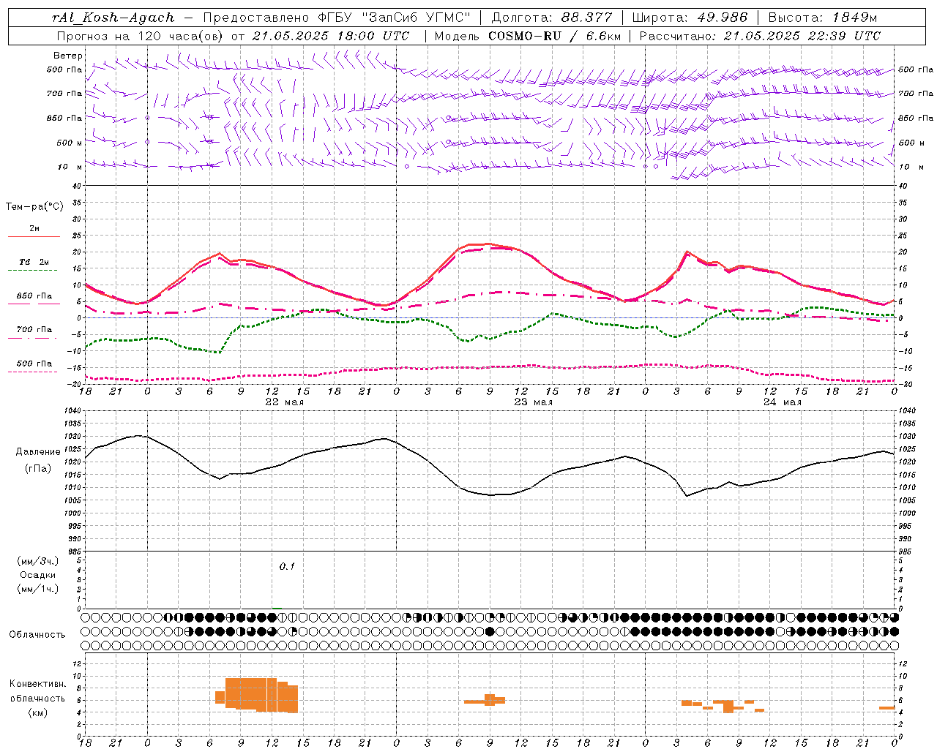Click the Давление panel label
937x749 pixels.
tap(38, 452)
